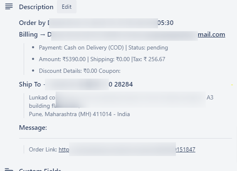Click the Lunkad address line

click(x=121, y=97)
